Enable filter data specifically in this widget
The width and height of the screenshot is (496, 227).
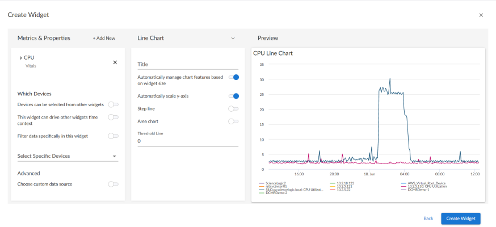click(x=113, y=136)
